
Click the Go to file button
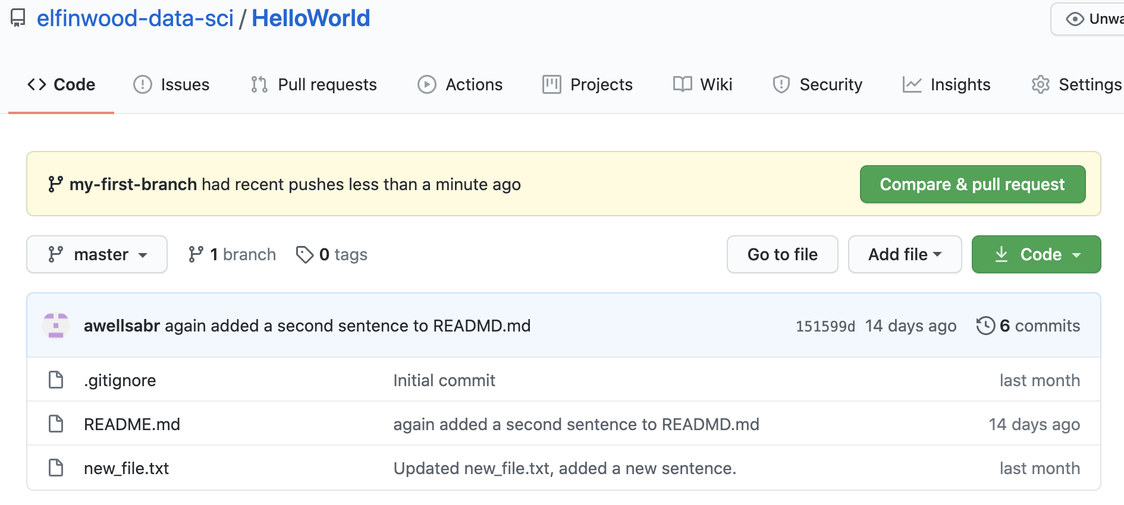[x=782, y=254]
